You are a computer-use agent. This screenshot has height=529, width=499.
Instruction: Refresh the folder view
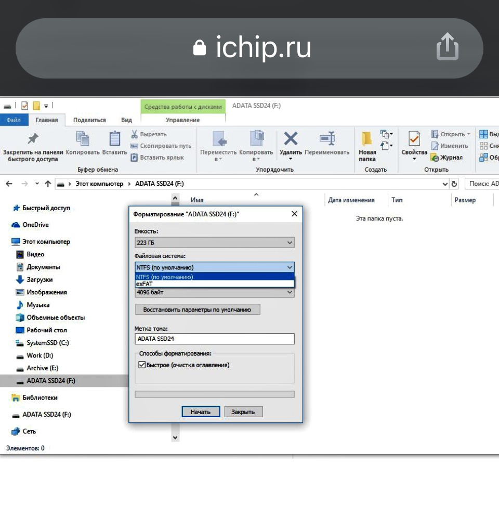454,184
